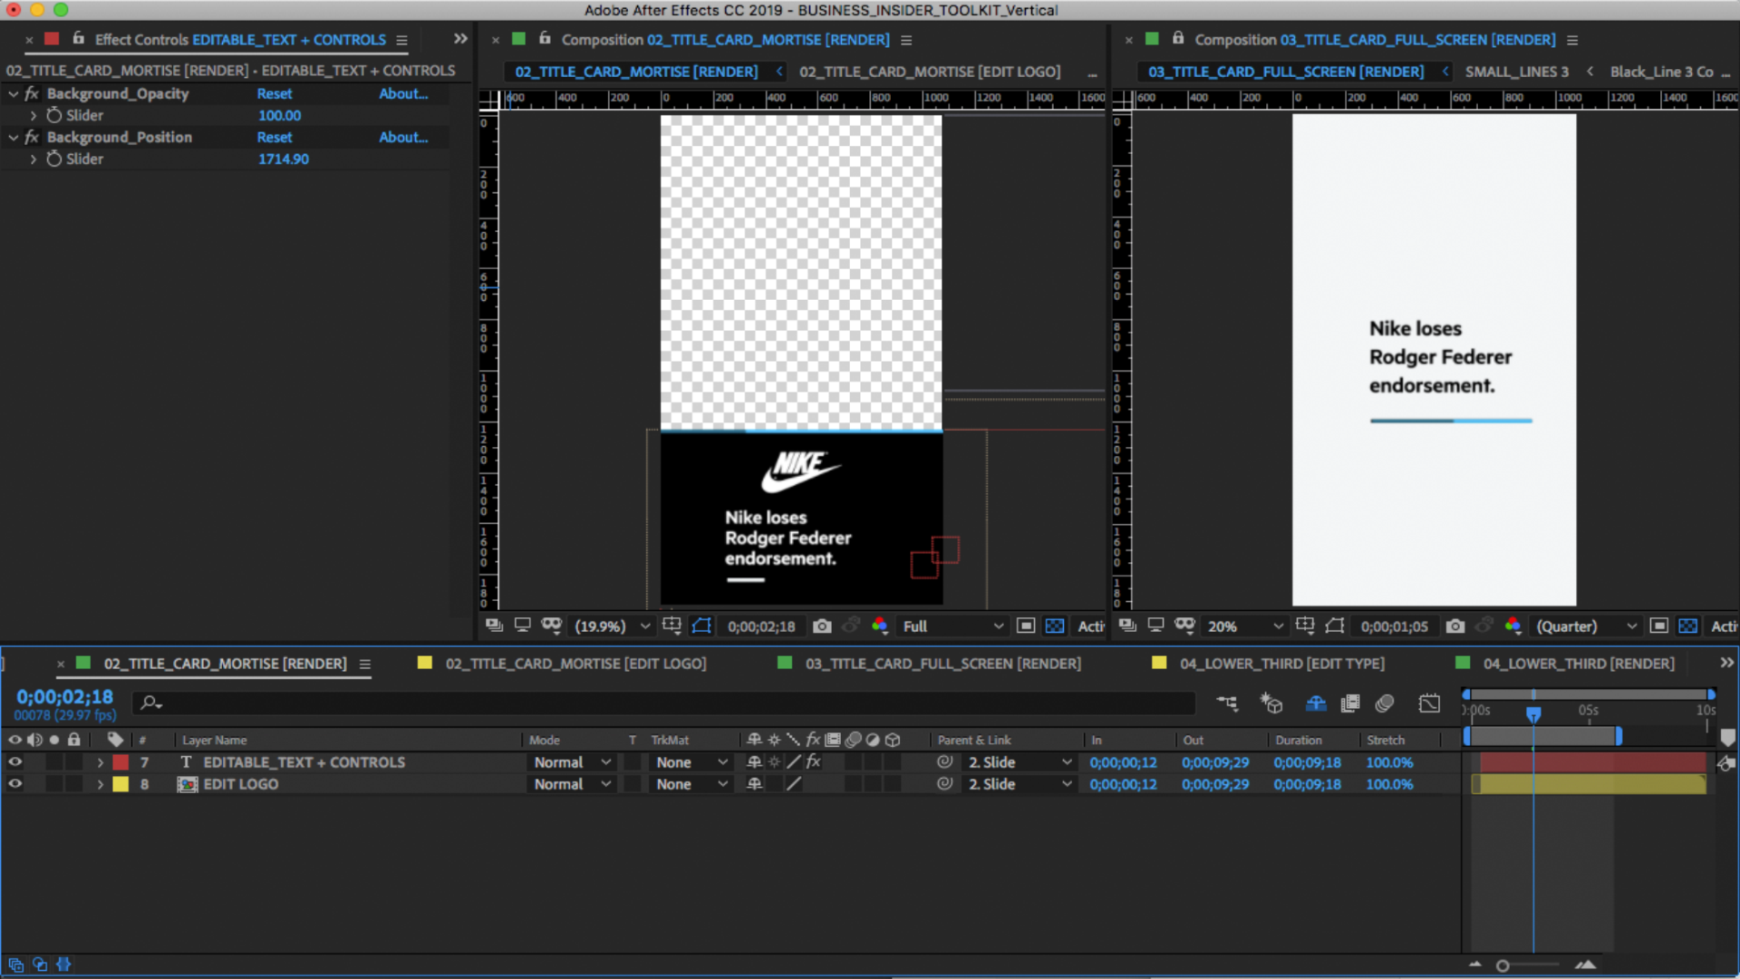
Task: Open magnification dropdown showing 19.9%
Action: pyautogui.click(x=613, y=625)
